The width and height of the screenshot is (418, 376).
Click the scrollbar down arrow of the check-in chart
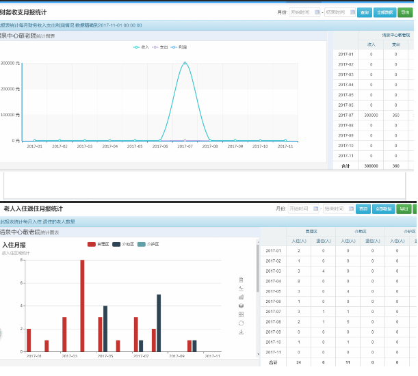click(x=258, y=354)
